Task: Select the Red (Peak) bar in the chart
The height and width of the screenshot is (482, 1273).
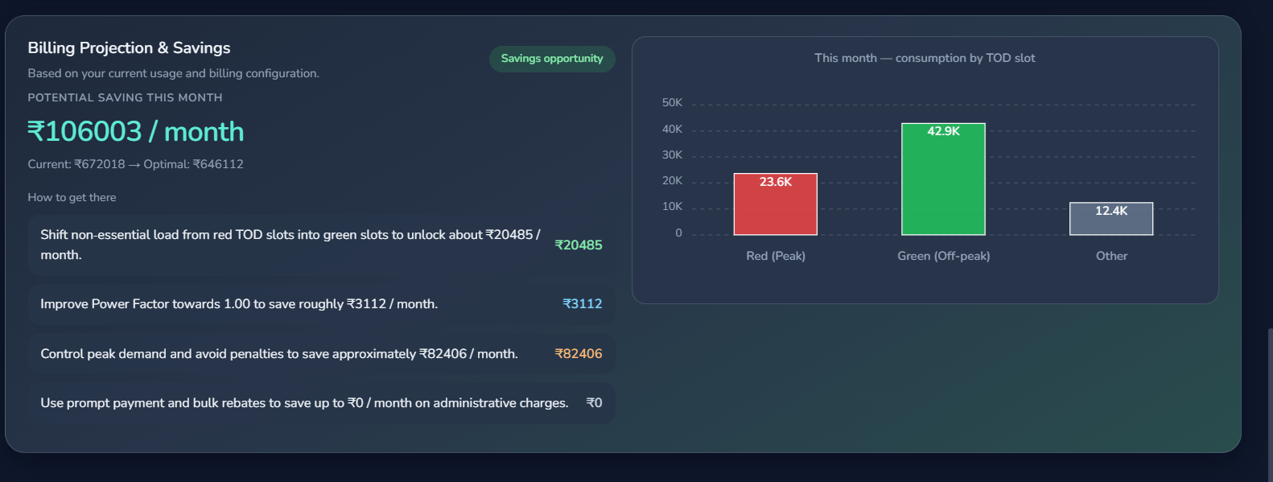Action: (775, 205)
